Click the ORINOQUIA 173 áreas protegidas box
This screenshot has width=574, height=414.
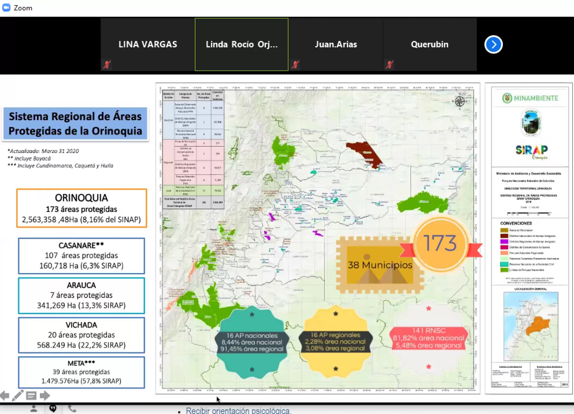click(x=82, y=208)
